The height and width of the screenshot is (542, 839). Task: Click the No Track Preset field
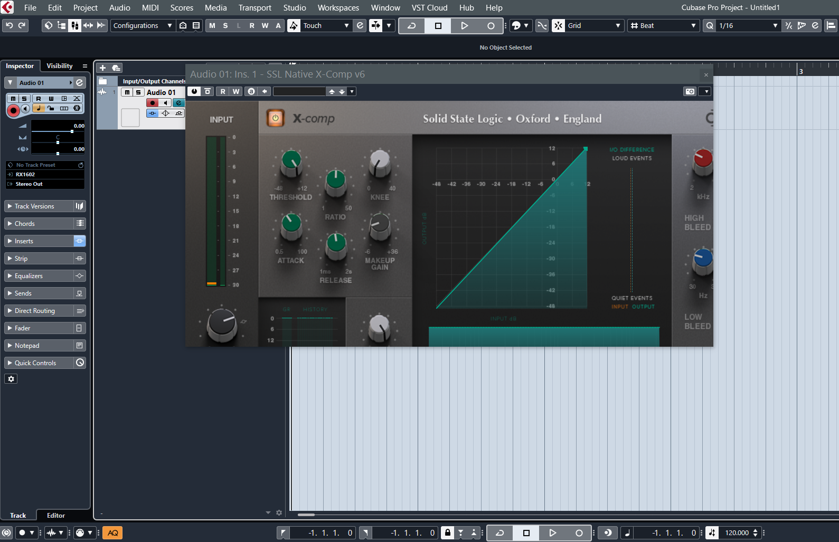45,165
